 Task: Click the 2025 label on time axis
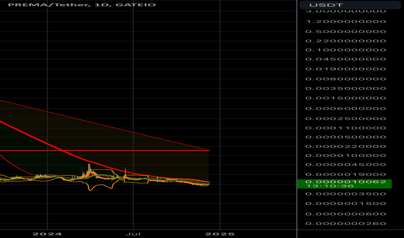(220, 234)
